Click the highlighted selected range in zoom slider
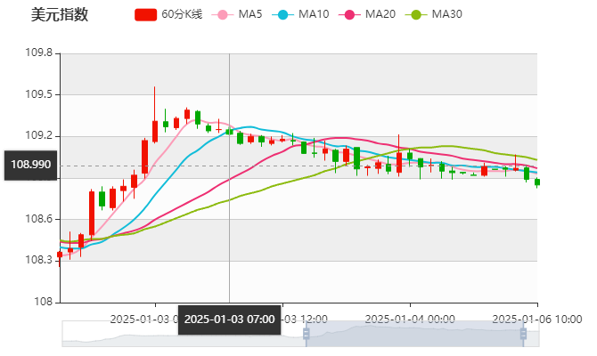Screen dimensions: 597x356 pos(414,334)
